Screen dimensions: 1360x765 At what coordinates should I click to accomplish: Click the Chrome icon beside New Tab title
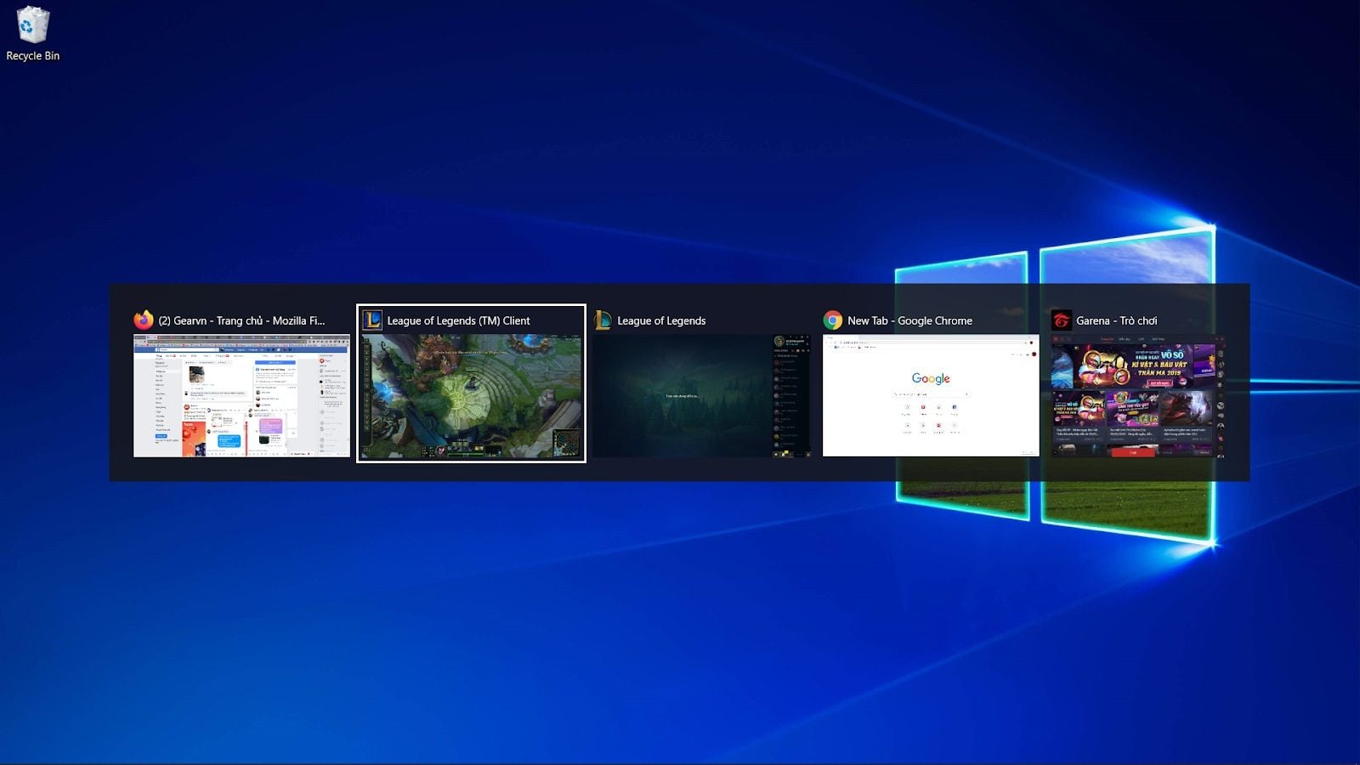point(831,320)
